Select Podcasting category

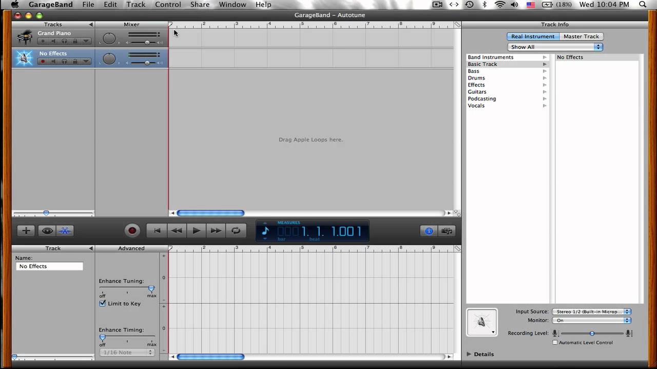pyautogui.click(x=507, y=99)
